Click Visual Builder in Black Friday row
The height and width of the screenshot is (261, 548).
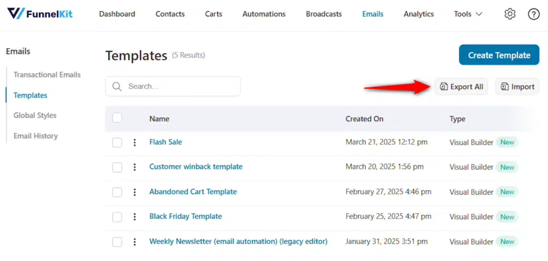tap(471, 217)
